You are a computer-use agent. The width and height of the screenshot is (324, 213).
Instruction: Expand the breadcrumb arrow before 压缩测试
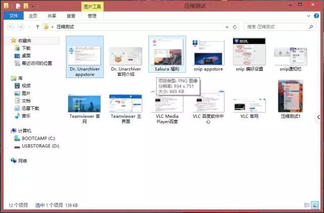pos(53,27)
